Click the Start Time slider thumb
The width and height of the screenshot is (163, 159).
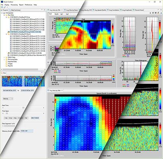(23, 108)
